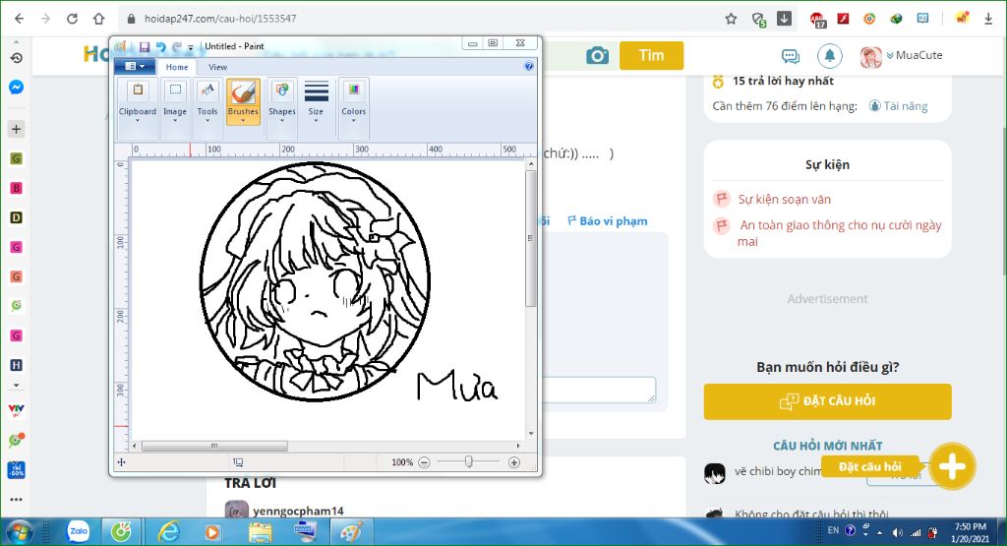Image resolution: width=1007 pixels, height=546 pixels.
Task: Click Paint's horizontal scrollbar thumb
Action: point(214,446)
